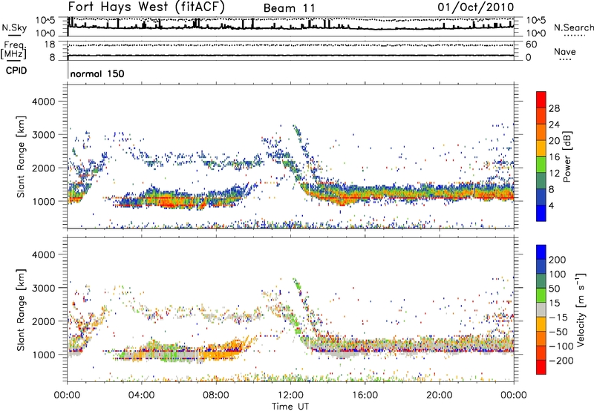The width and height of the screenshot is (594, 411).
Task: Click the solid line sample under 'N.Sky'
Action: click(x=14, y=35)
